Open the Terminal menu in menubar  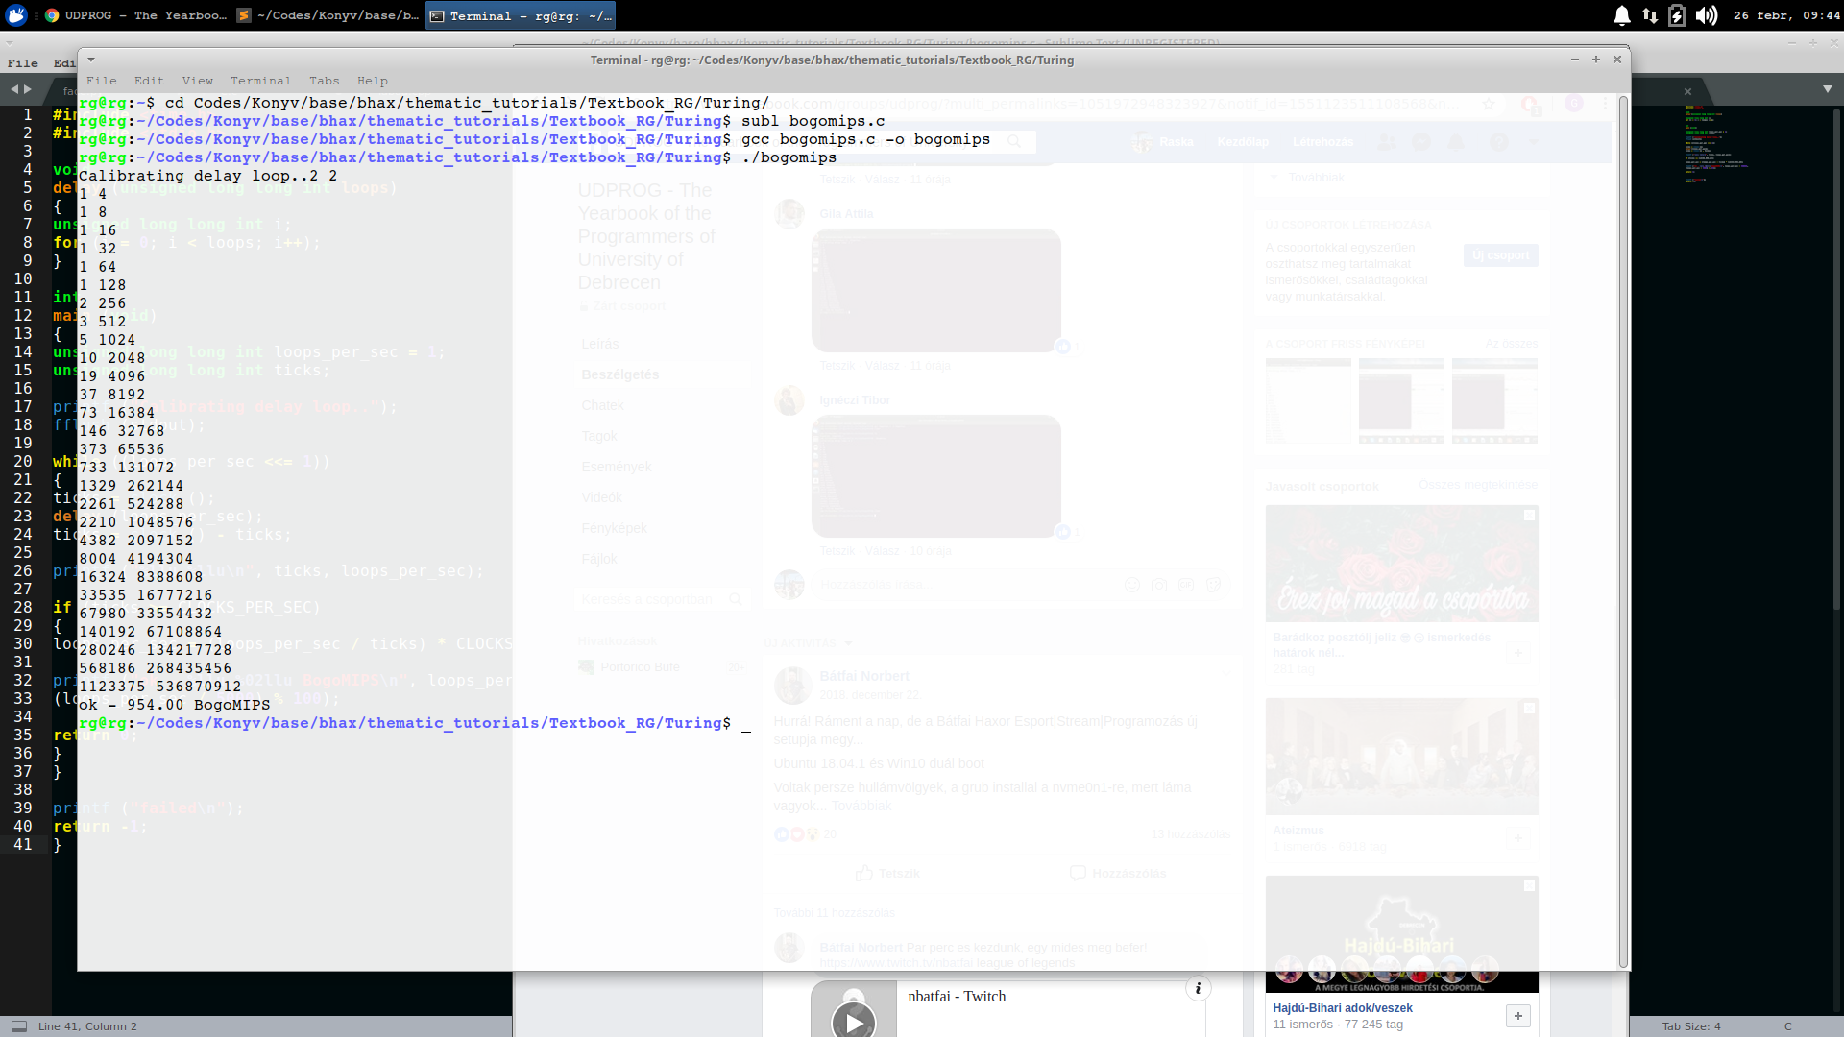click(x=260, y=81)
